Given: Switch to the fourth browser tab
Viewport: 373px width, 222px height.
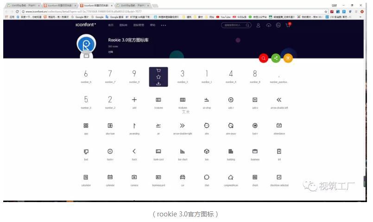Looking at the screenshot, I should pyautogui.click(x=133, y=5).
